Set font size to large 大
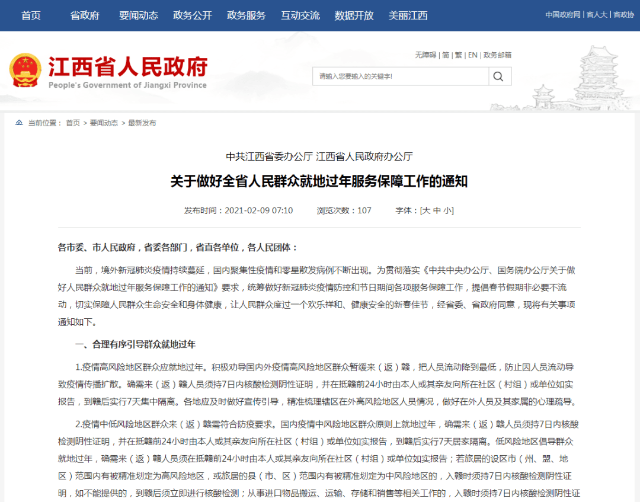 click(x=425, y=210)
